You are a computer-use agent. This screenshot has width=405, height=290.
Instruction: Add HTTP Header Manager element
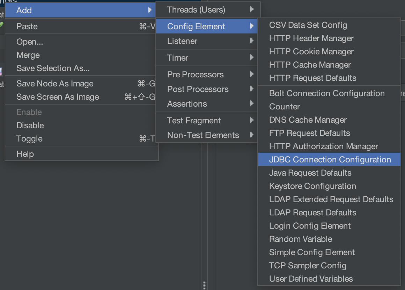(329, 38)
